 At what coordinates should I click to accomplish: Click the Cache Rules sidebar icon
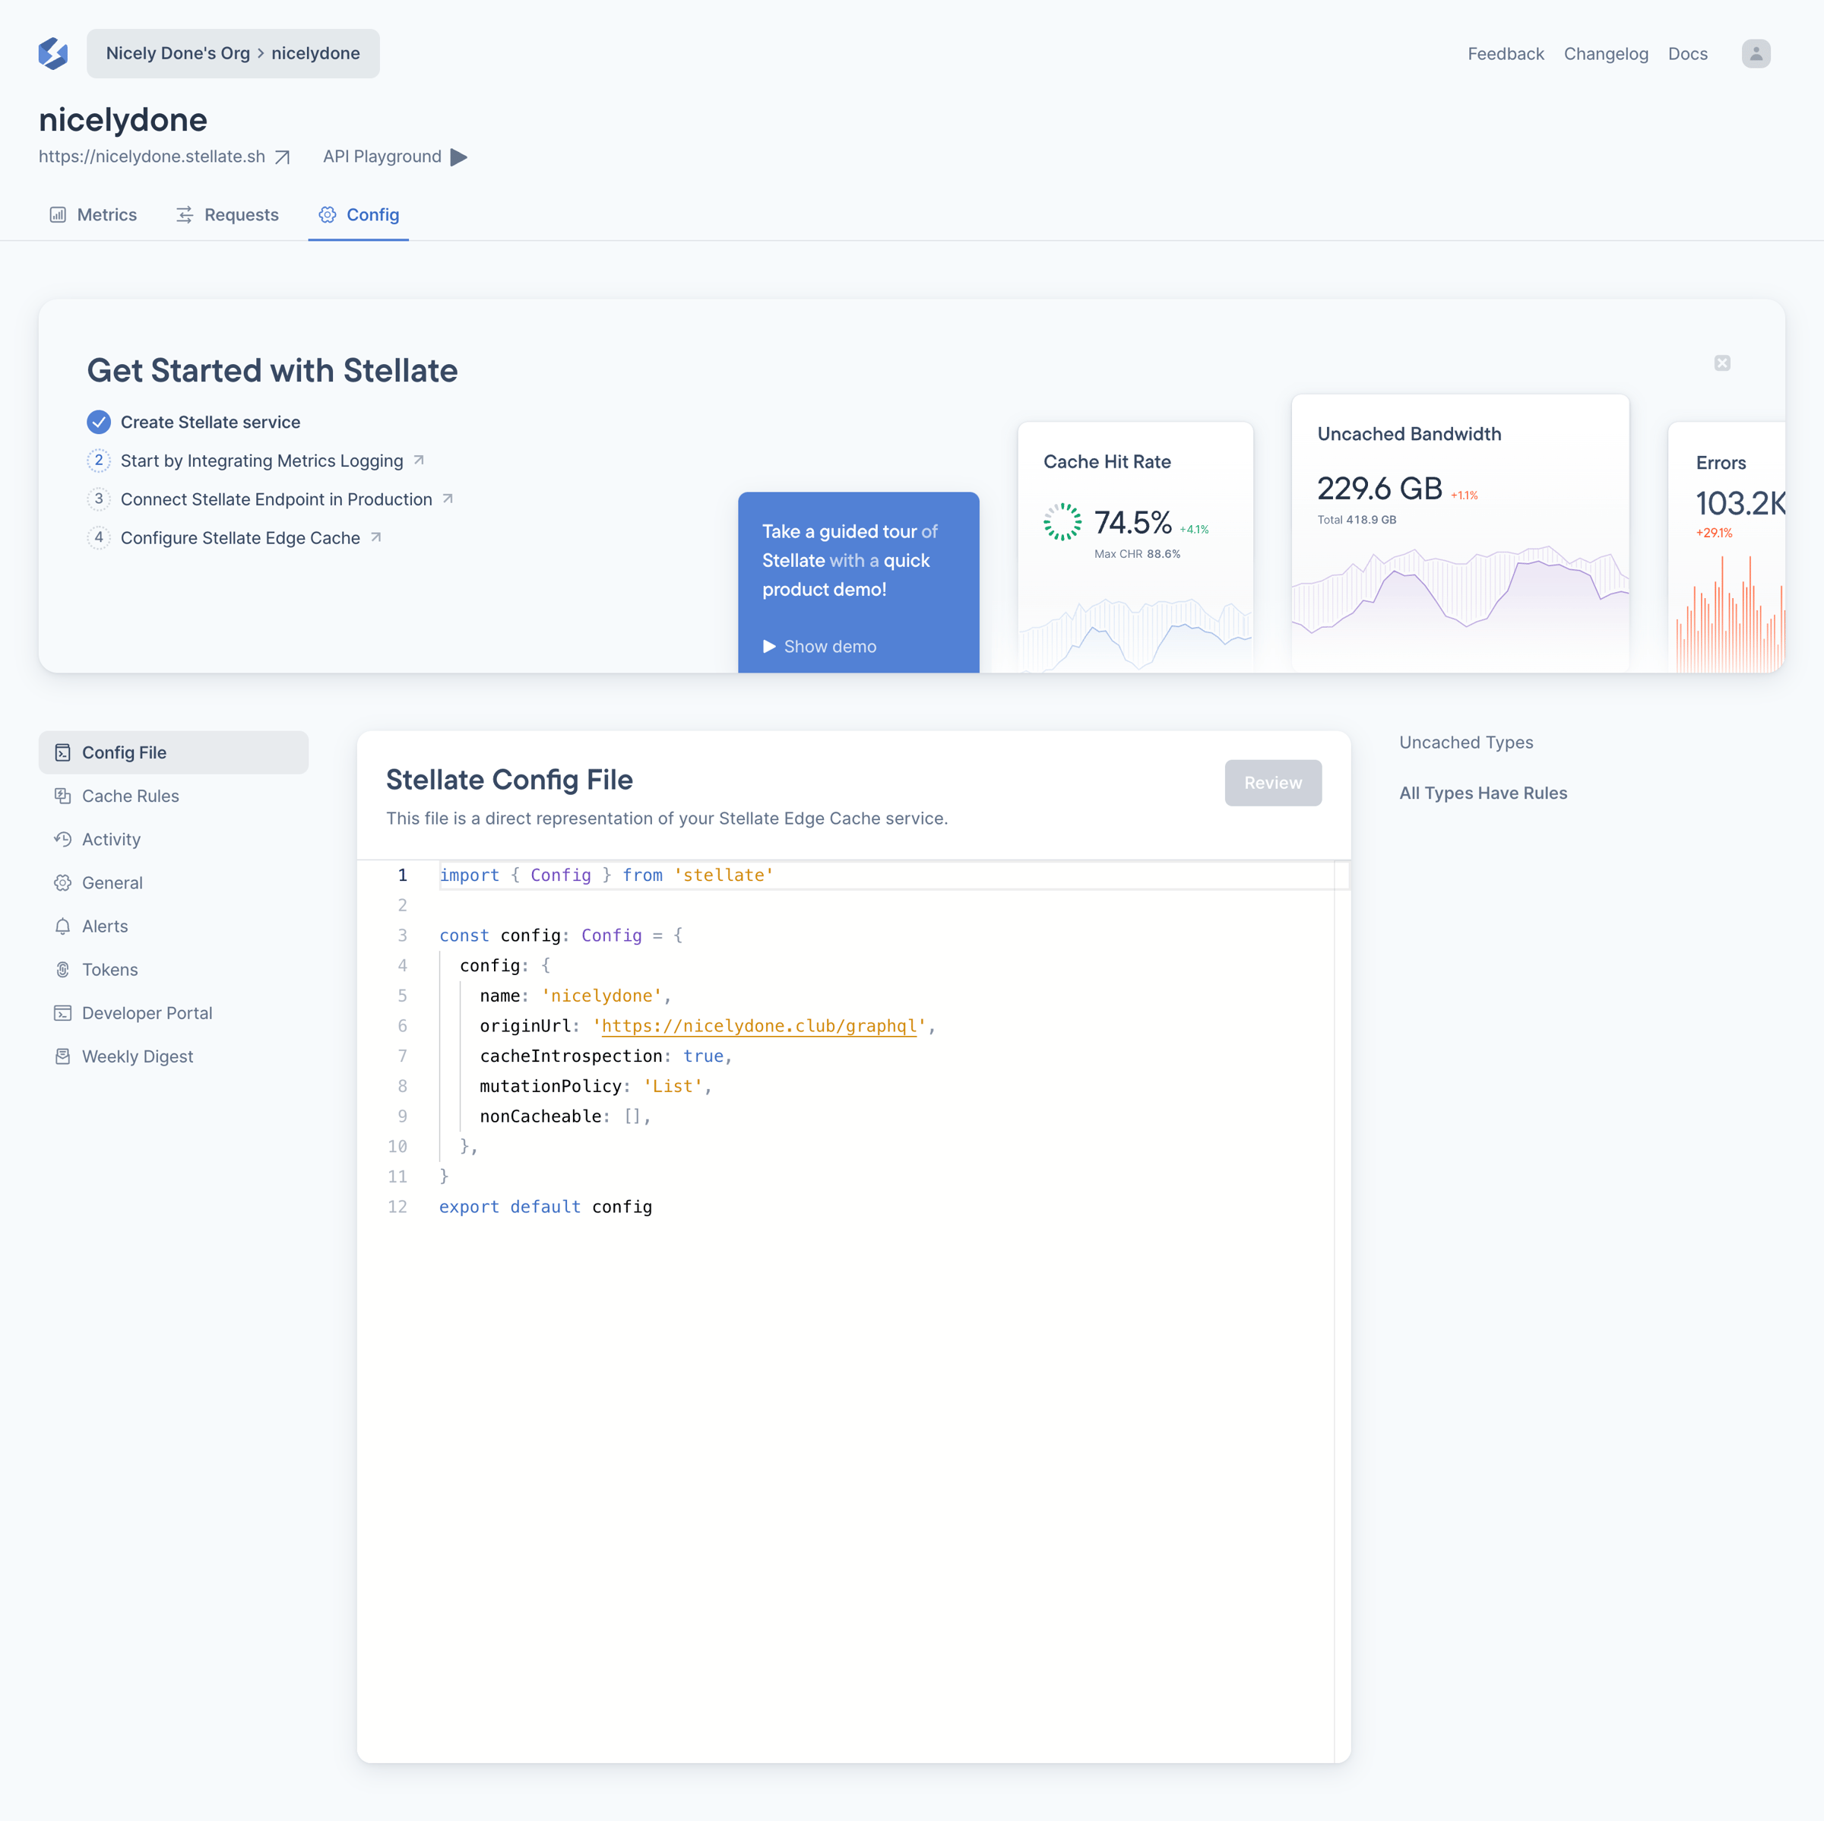pos(63,796)
